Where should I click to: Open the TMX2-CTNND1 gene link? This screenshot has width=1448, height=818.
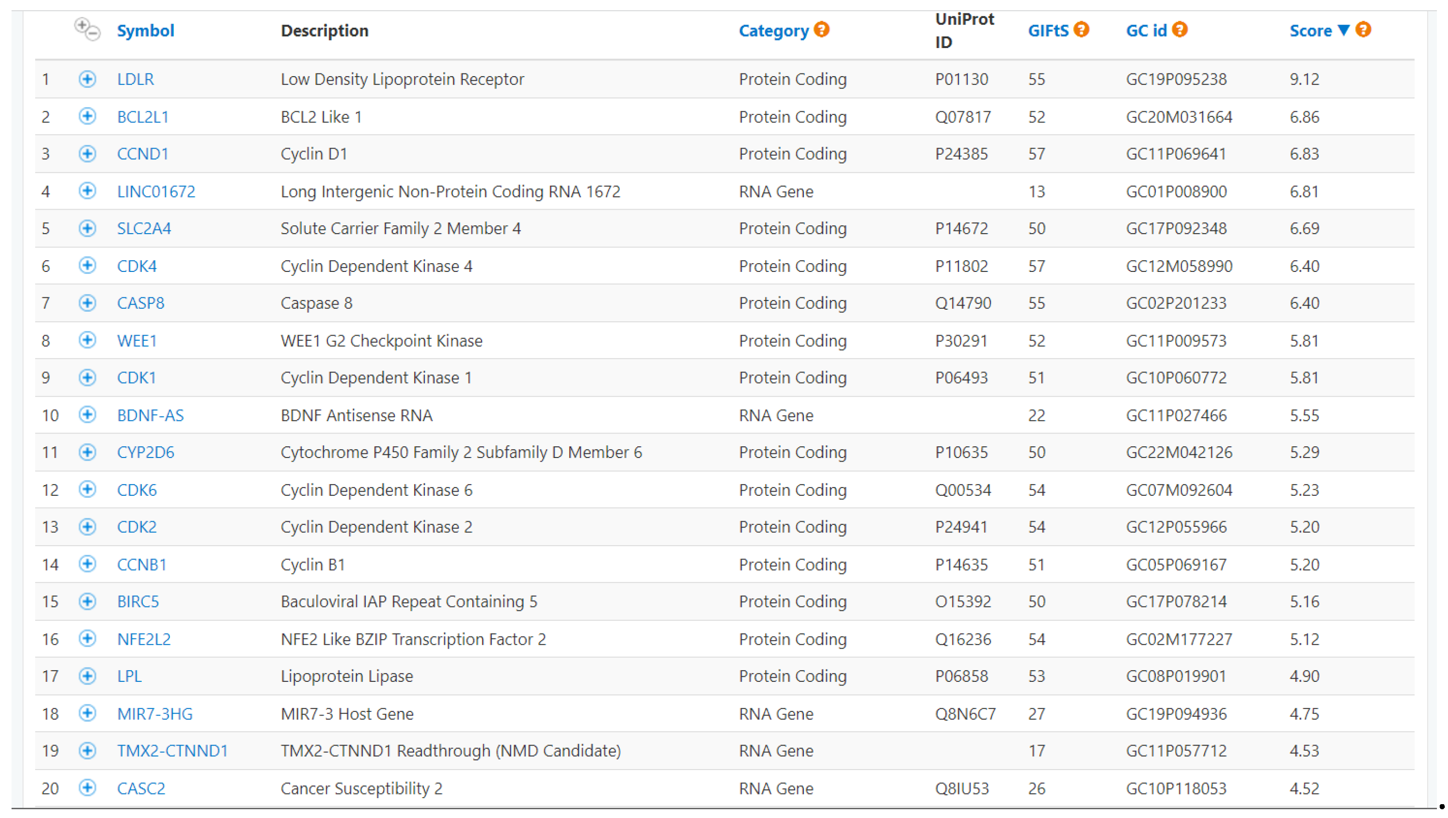click(x=173, y=751)
